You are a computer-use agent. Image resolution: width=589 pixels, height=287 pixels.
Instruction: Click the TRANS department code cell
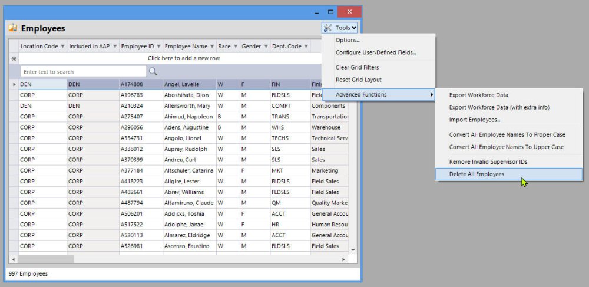coord(290,117)
